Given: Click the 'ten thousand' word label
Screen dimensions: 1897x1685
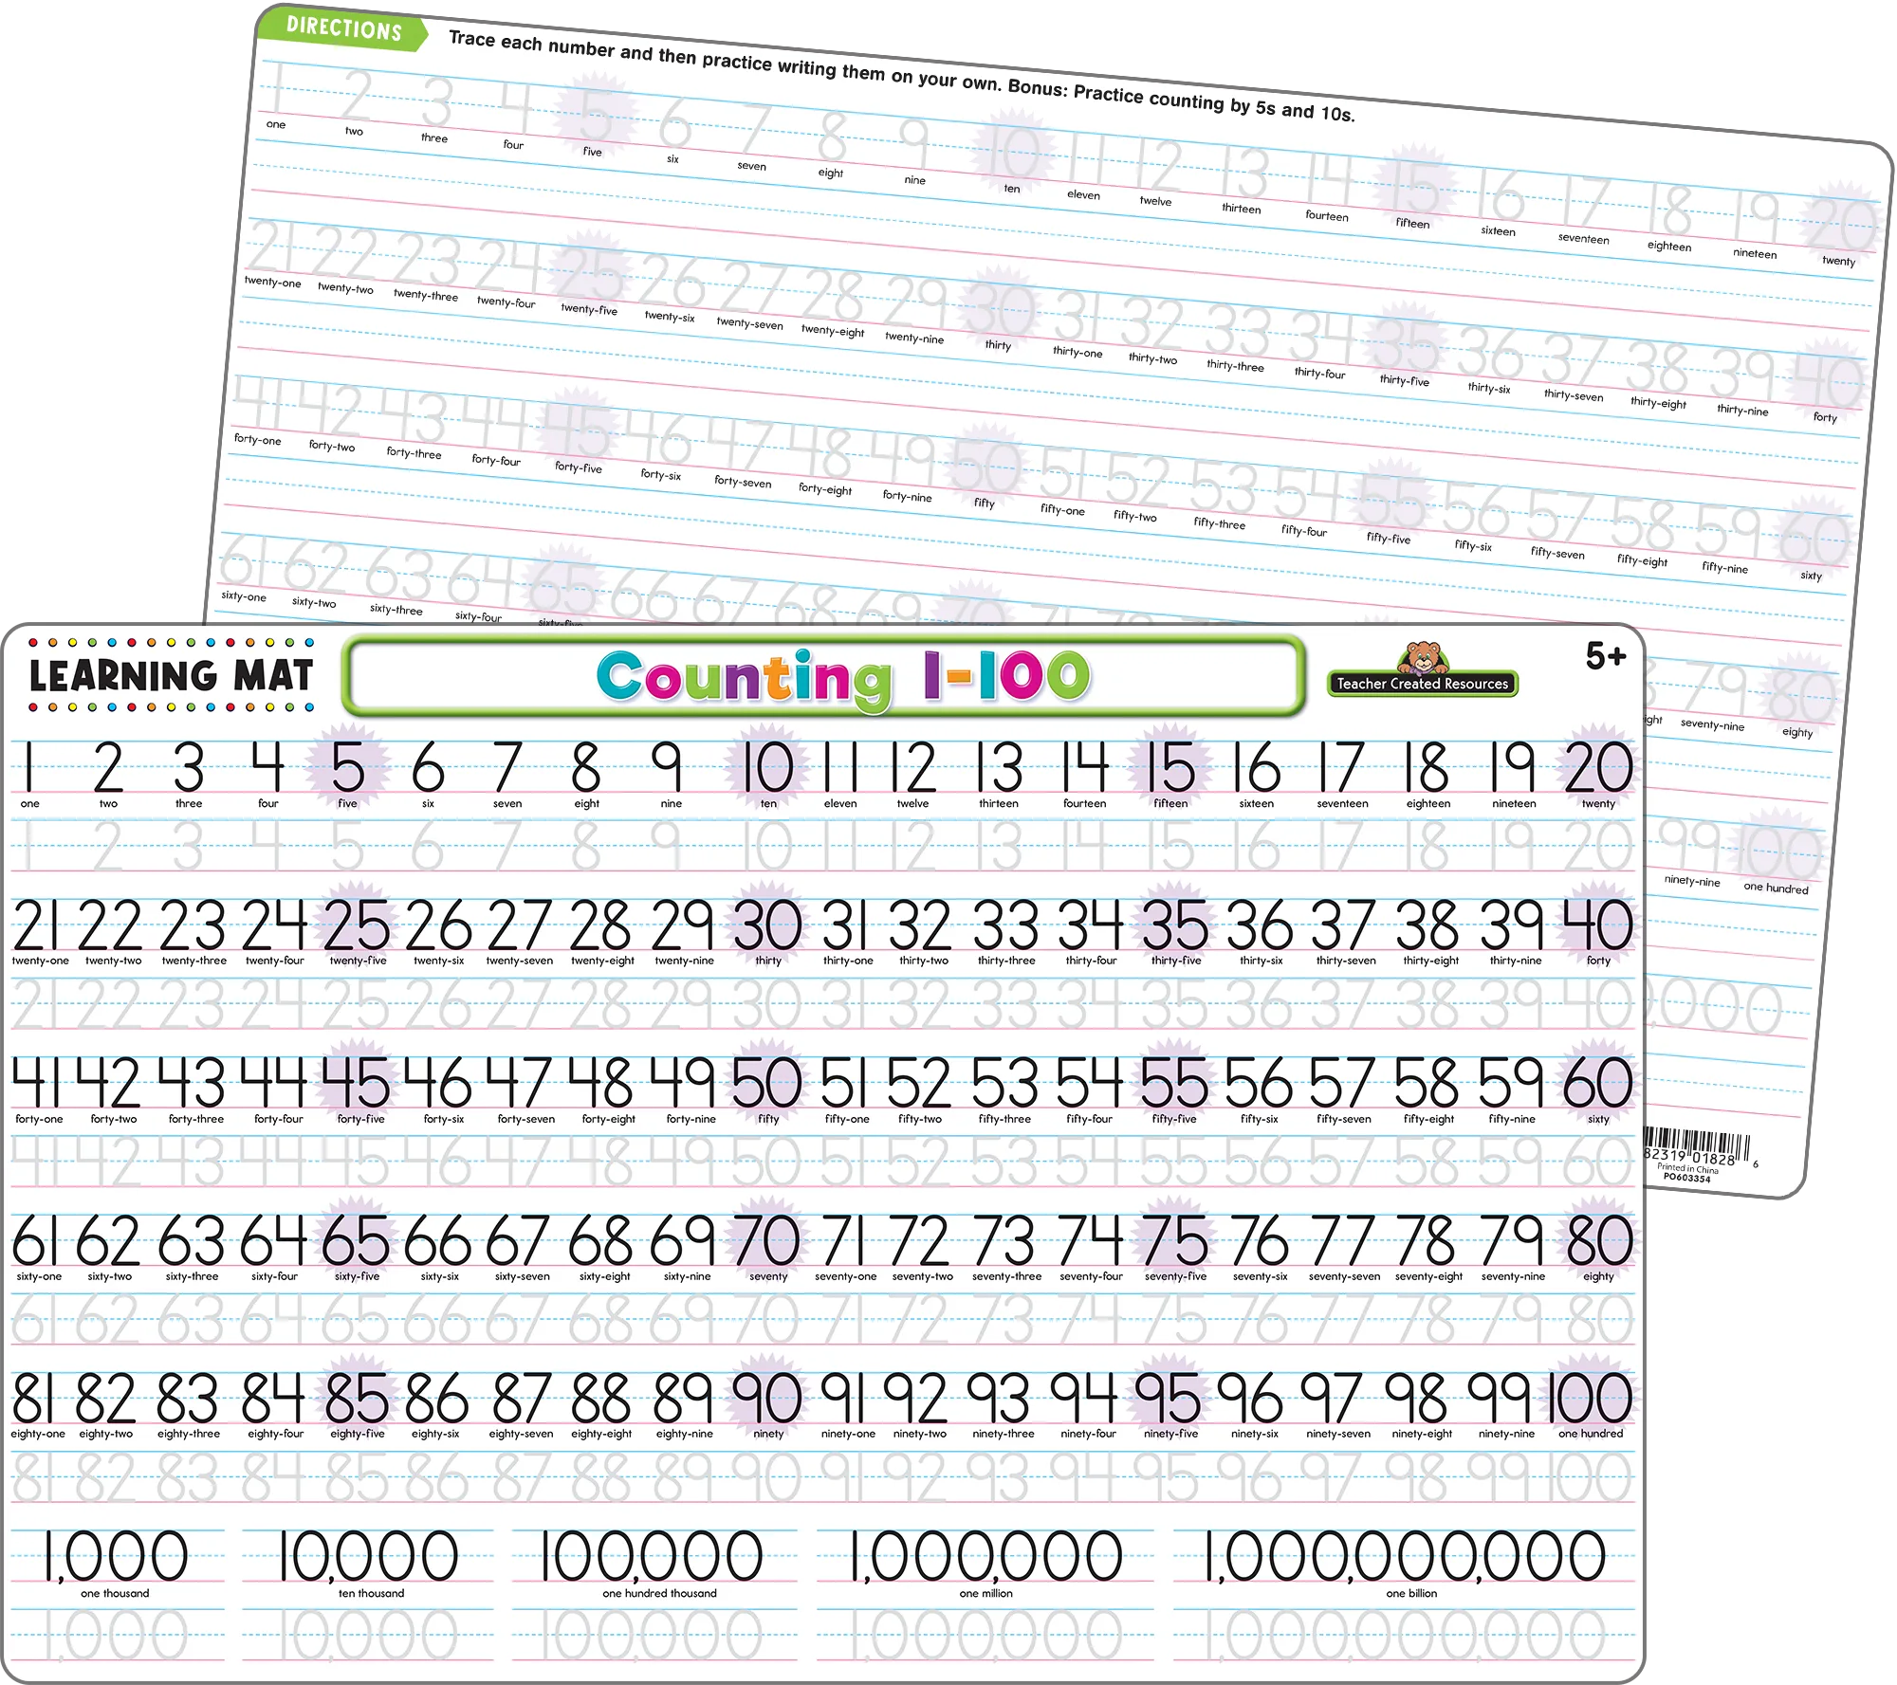Looking at the screenshot, I should [x=371, y=1593].
